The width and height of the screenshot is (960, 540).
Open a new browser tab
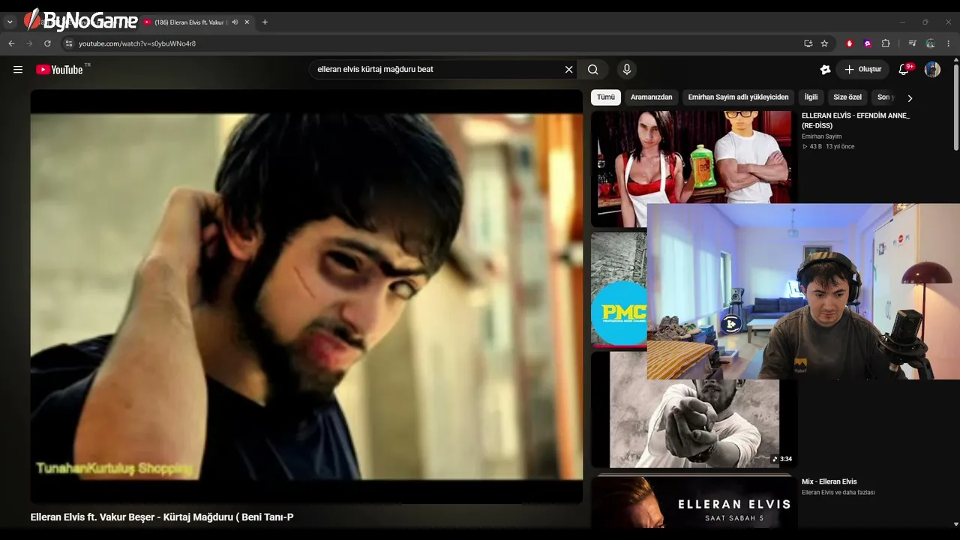[265, 22]
